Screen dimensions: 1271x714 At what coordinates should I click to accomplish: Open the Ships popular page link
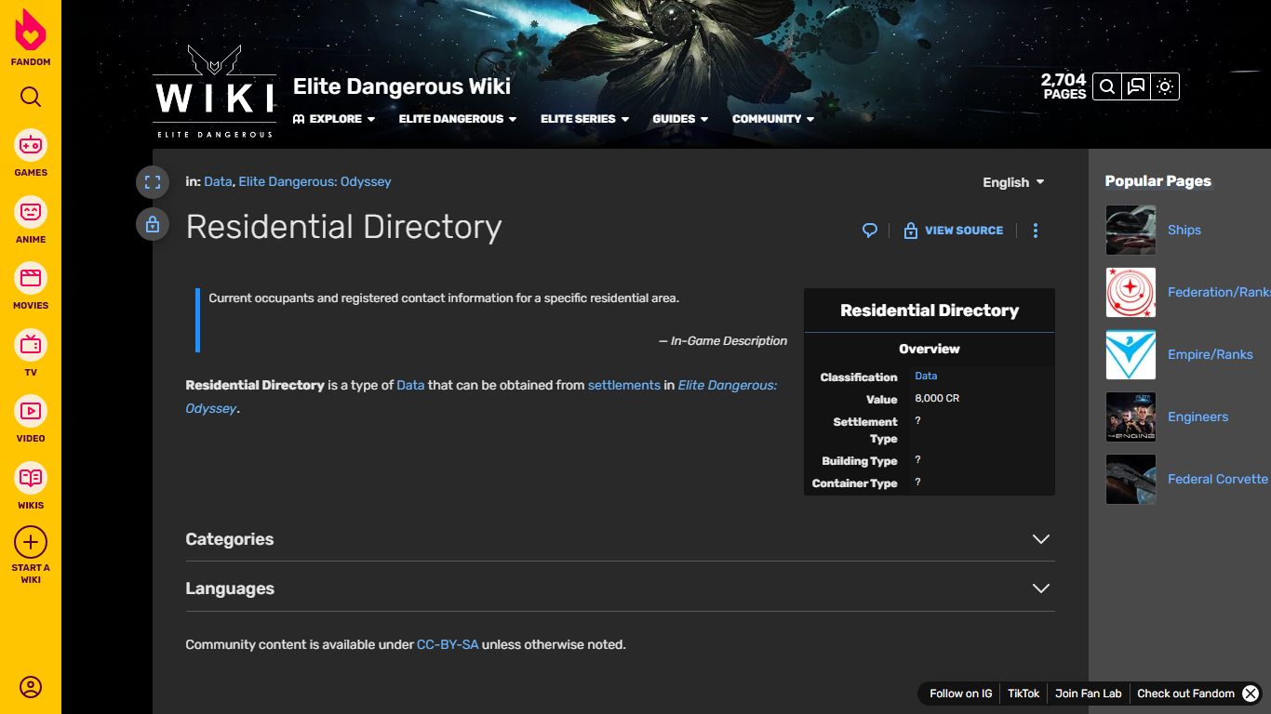click(x=1184, y=230)
